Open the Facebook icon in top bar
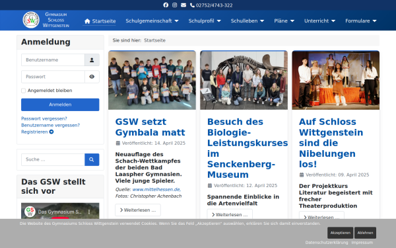 [166, 5]
